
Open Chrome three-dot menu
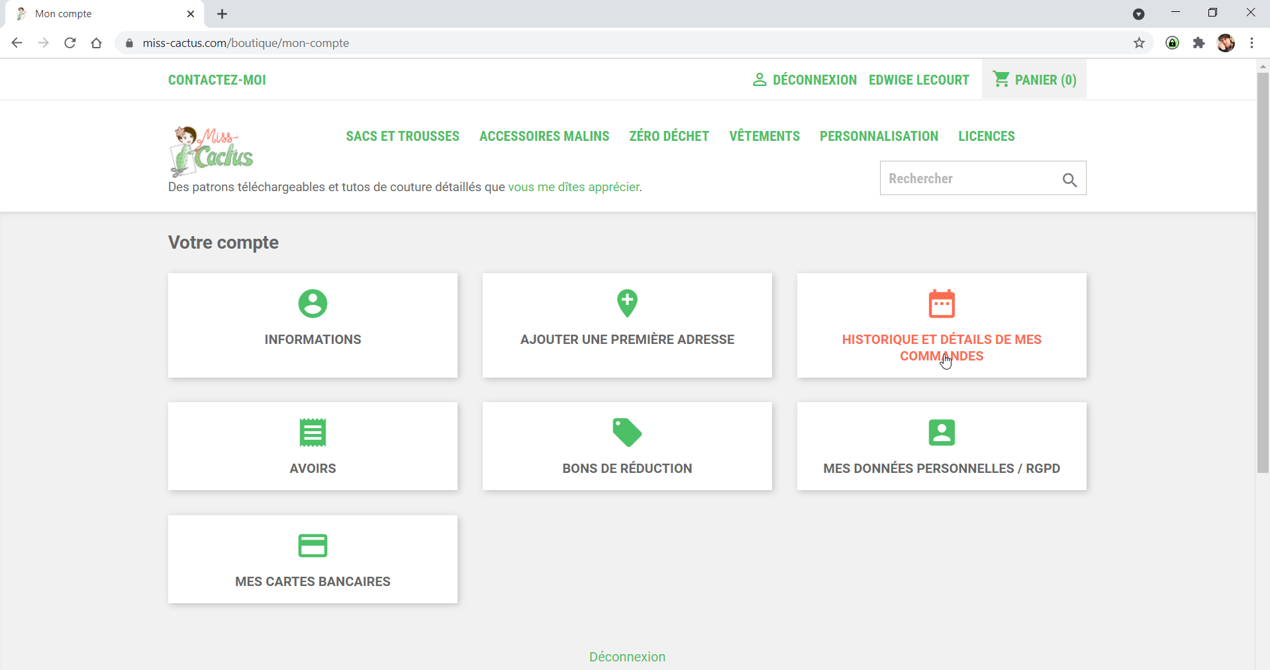coord(1251,43)
